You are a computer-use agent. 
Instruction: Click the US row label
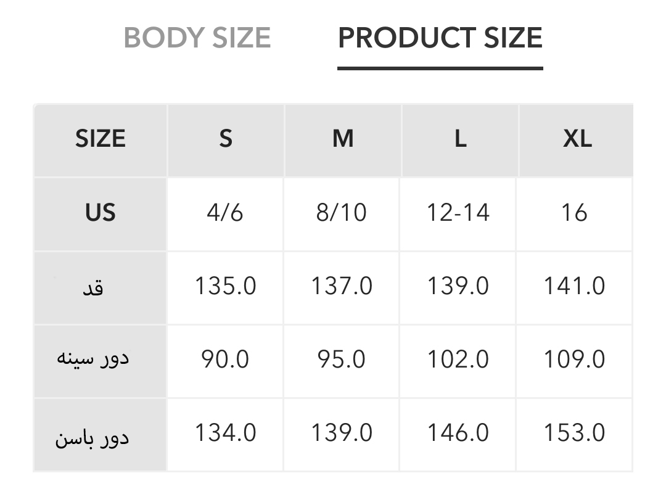coord(101,213)
